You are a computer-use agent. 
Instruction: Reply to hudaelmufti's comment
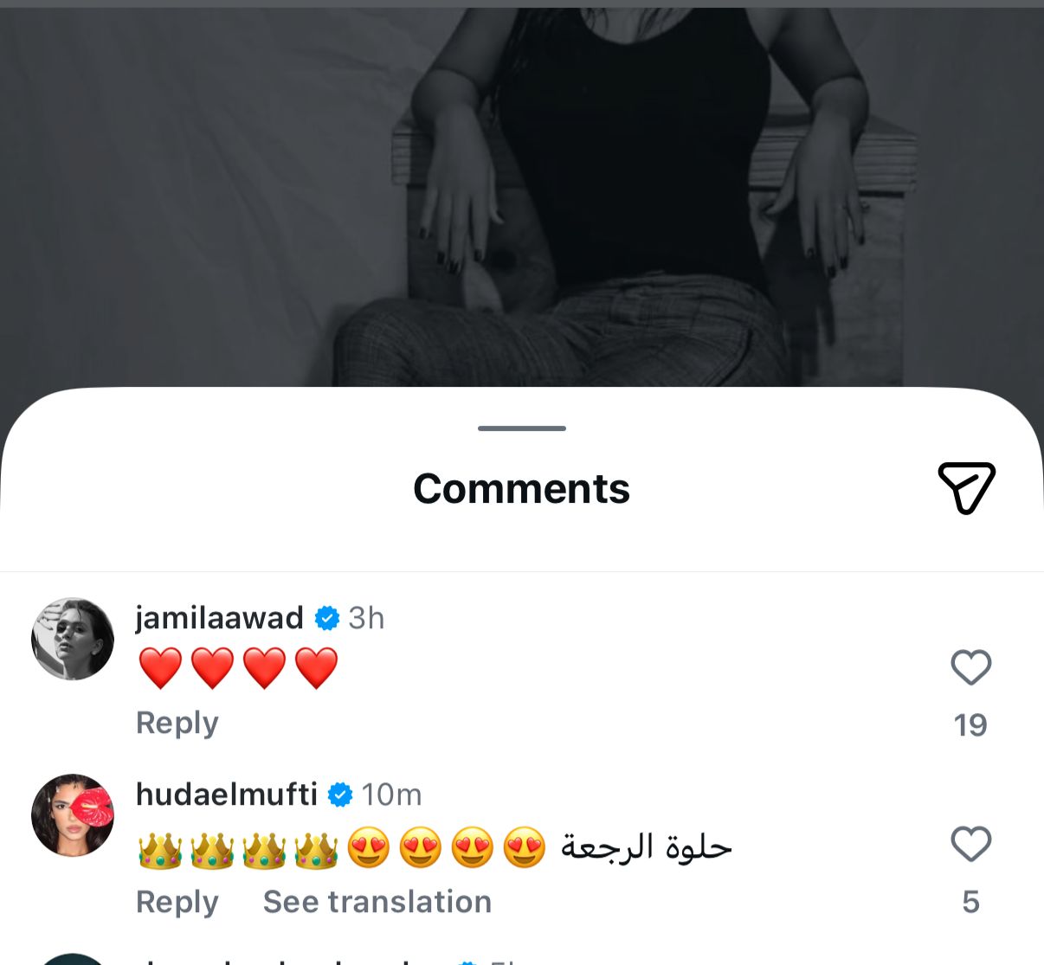(177, 902)
